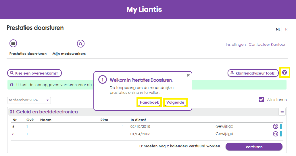
Task: Open Mijn medewerkers search icon
Action: (81, 44)
